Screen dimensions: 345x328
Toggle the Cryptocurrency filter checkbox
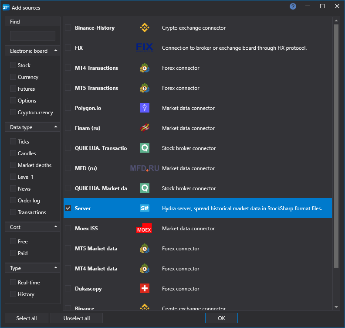pyautogui.click(x=13, y=113)
